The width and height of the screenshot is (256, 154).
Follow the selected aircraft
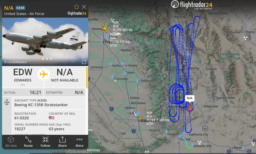[45, 142]
